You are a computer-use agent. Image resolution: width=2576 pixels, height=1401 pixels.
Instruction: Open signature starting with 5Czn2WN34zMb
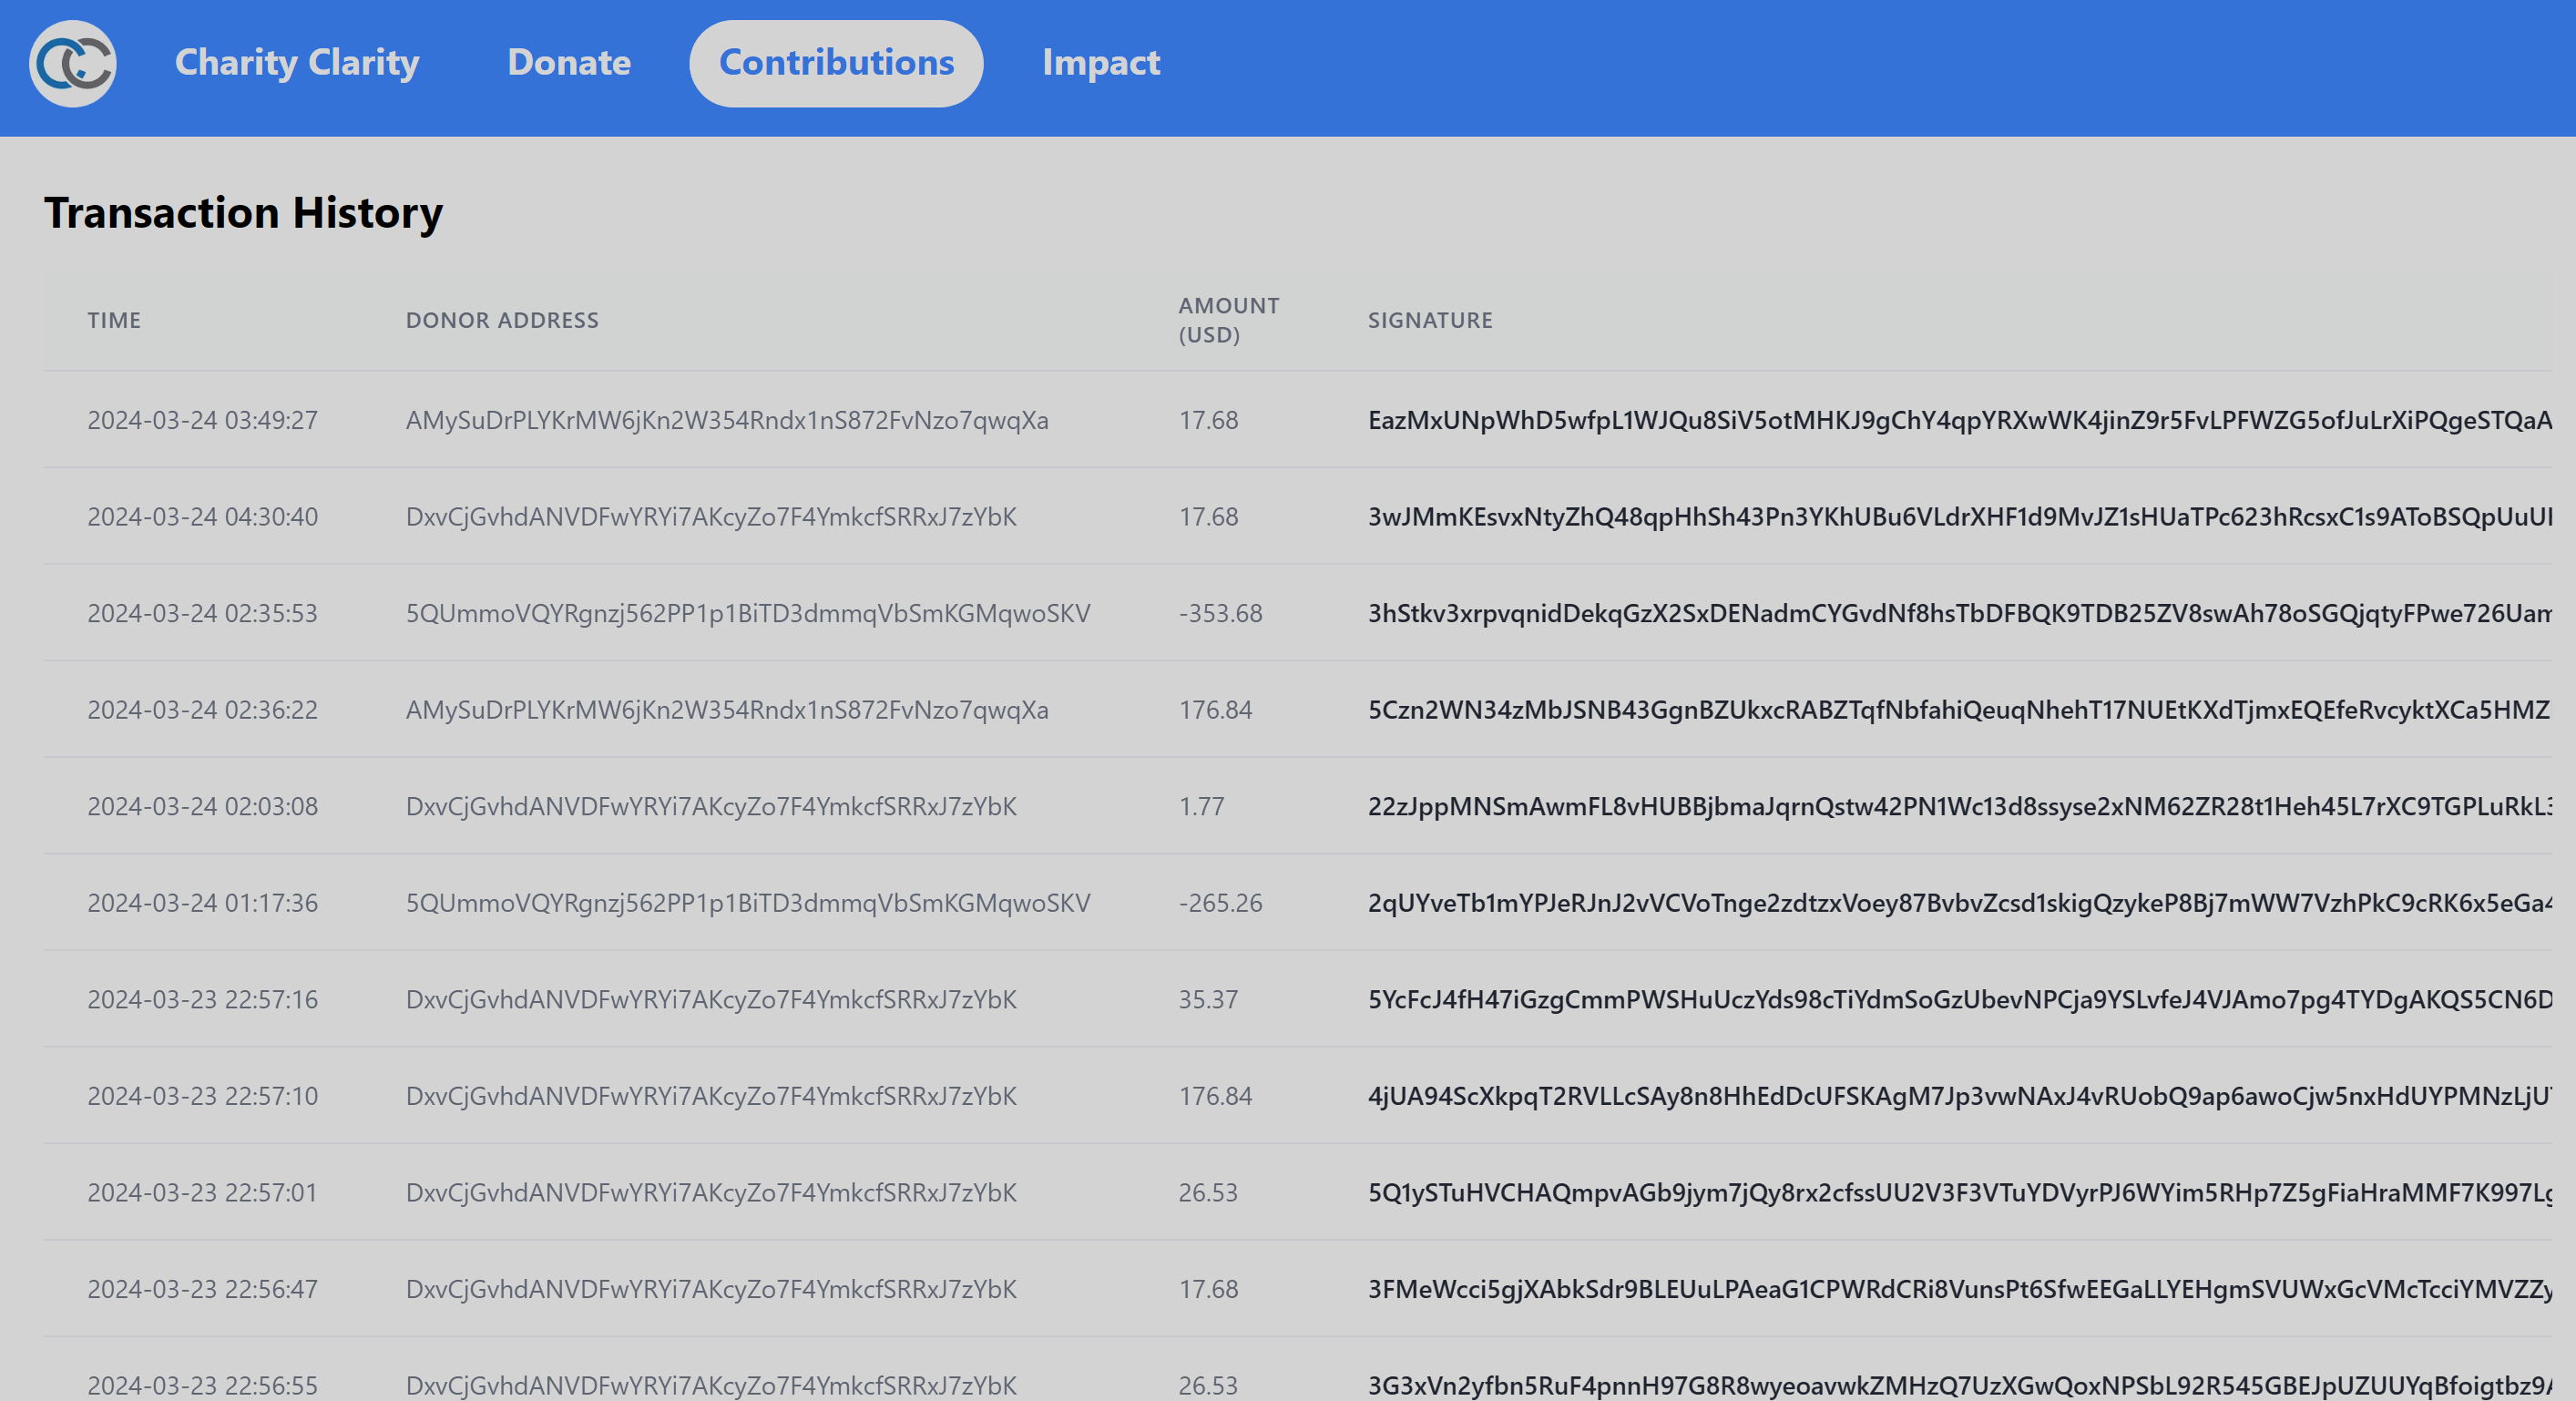(x=1958, y=710)
